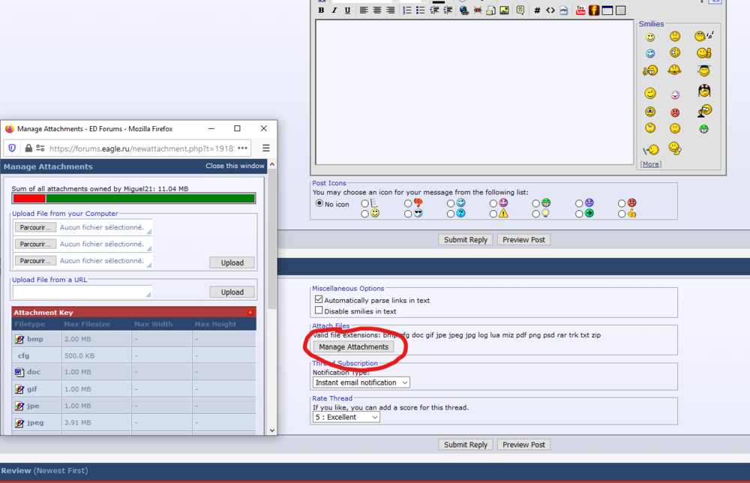
Task: Click Close this window link
Action: click(235, 166)
